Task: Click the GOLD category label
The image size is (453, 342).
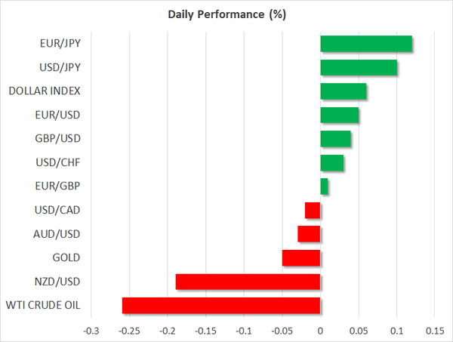Action: click(x=66, y=258)
